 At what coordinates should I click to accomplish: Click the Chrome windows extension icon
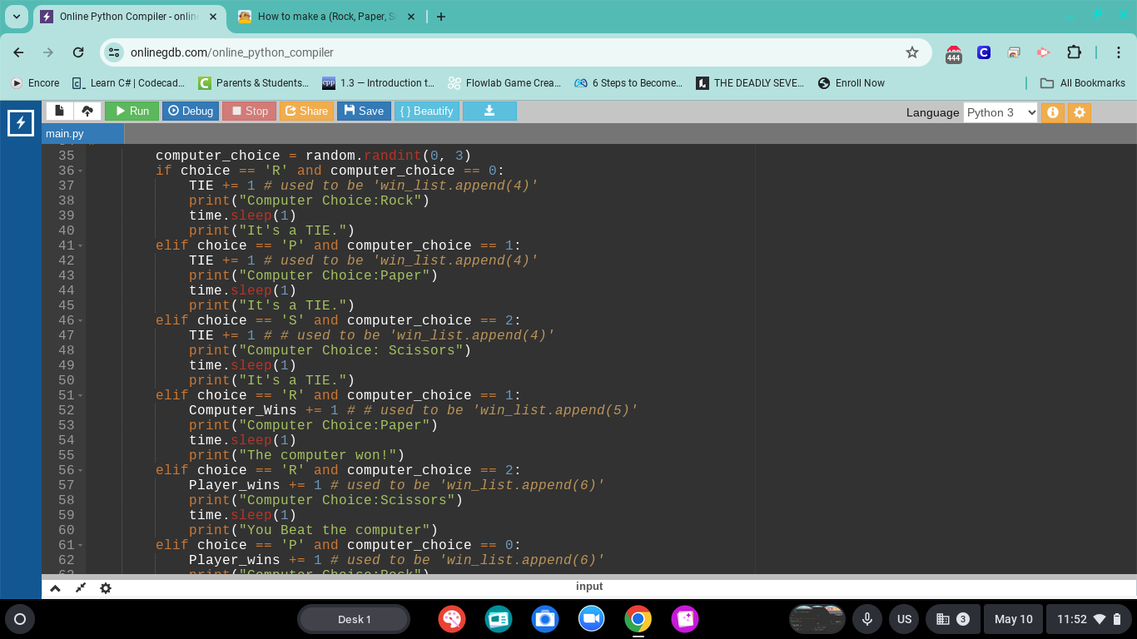click(1014, 52)
